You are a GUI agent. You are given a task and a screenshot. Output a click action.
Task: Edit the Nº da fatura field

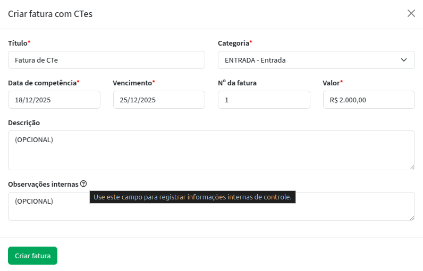pos(264,100)
